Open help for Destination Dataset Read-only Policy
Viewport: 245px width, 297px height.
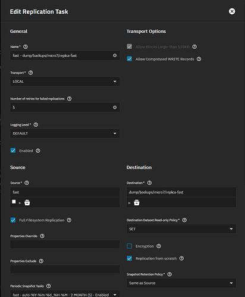184,220
